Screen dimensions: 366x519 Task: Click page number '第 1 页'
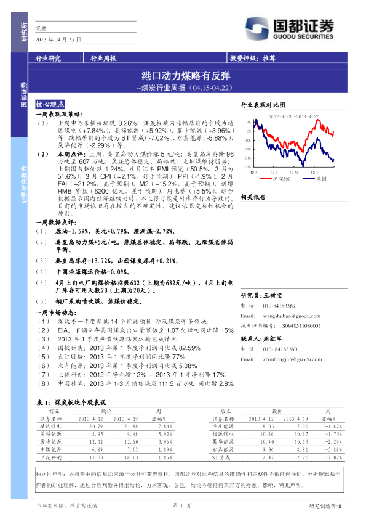(x=181, y=505)
